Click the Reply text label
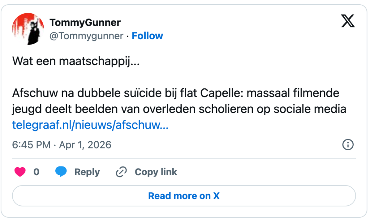This screenshot has height=218, width=370. pyautogui.click(x=87, y=172)
